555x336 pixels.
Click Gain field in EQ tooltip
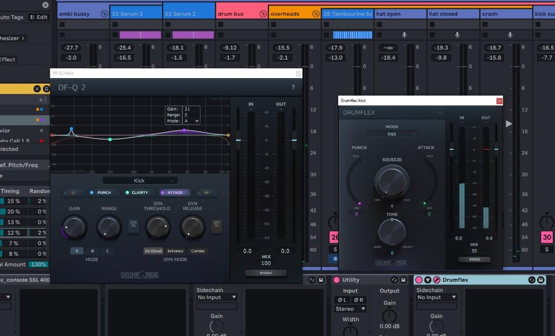click(x=191, y=109)
